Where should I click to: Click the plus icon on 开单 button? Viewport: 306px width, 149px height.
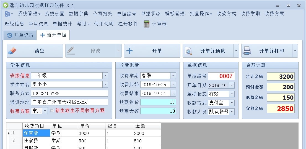(129, 51)
